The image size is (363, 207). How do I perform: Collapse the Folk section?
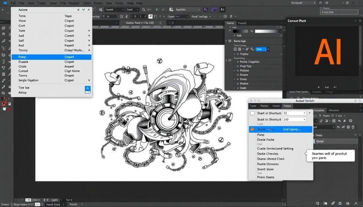[234, 36]
